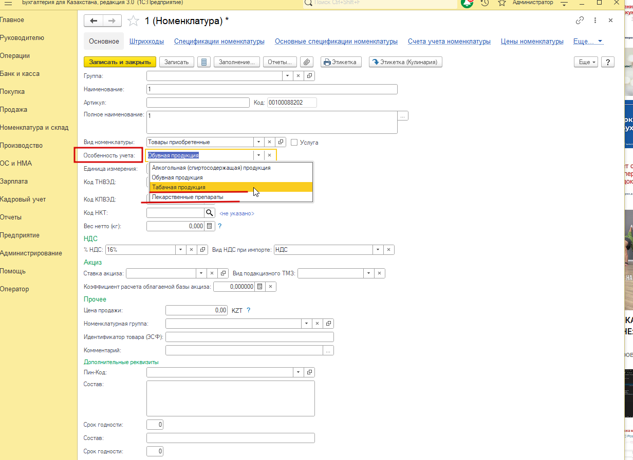Open the Вид номенклатуры item form
633x460 pixels.
coord(281,142)
